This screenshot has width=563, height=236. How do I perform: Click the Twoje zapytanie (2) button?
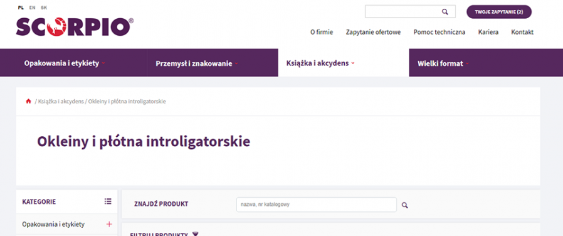click(x=498, y=12)
